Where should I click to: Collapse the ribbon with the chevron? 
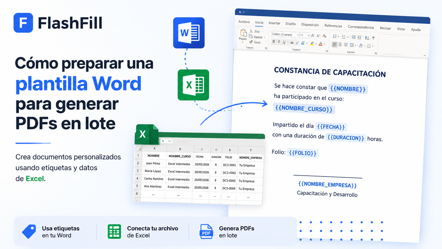point(425,56)
